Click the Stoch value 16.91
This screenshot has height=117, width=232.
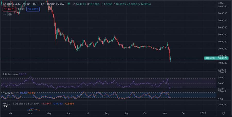(31, 93)
